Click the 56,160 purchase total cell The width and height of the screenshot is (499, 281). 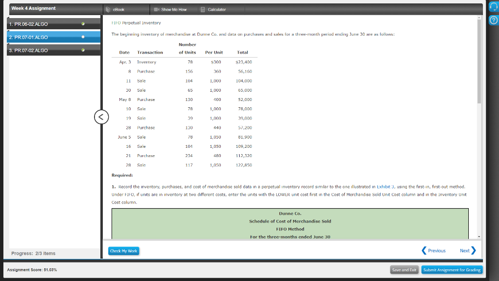245,71
